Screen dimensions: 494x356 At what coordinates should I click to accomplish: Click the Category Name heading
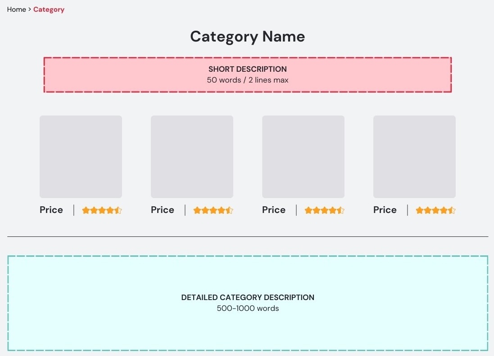247,37
